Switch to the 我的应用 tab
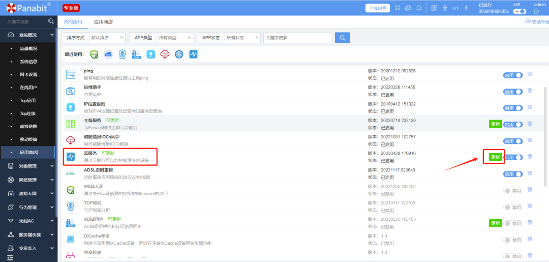 [73, 22]
